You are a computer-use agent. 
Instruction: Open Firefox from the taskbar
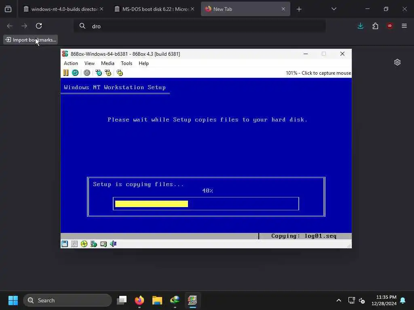tap(139, 300)
